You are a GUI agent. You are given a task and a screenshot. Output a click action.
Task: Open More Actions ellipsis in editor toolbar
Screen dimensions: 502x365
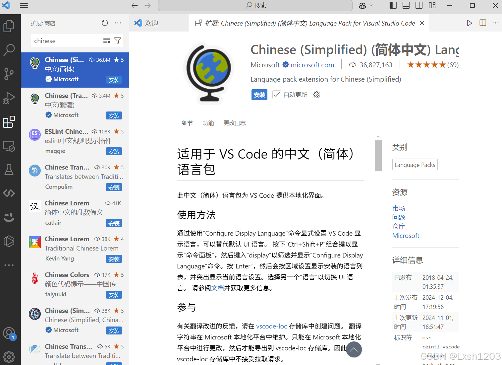496,23
